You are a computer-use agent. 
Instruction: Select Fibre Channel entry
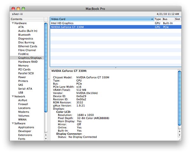[27, 50]
